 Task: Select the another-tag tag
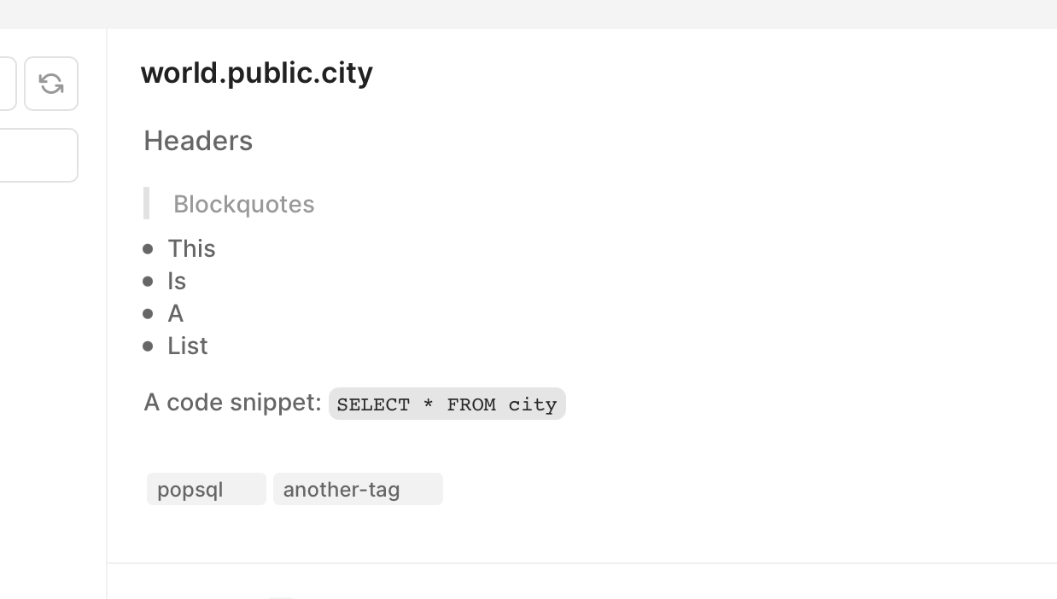[358, 489]
